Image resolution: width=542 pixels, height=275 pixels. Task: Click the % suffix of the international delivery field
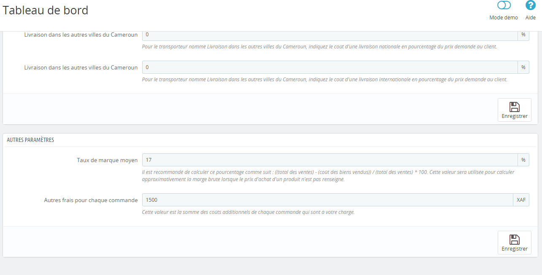[x=523, y=67]
